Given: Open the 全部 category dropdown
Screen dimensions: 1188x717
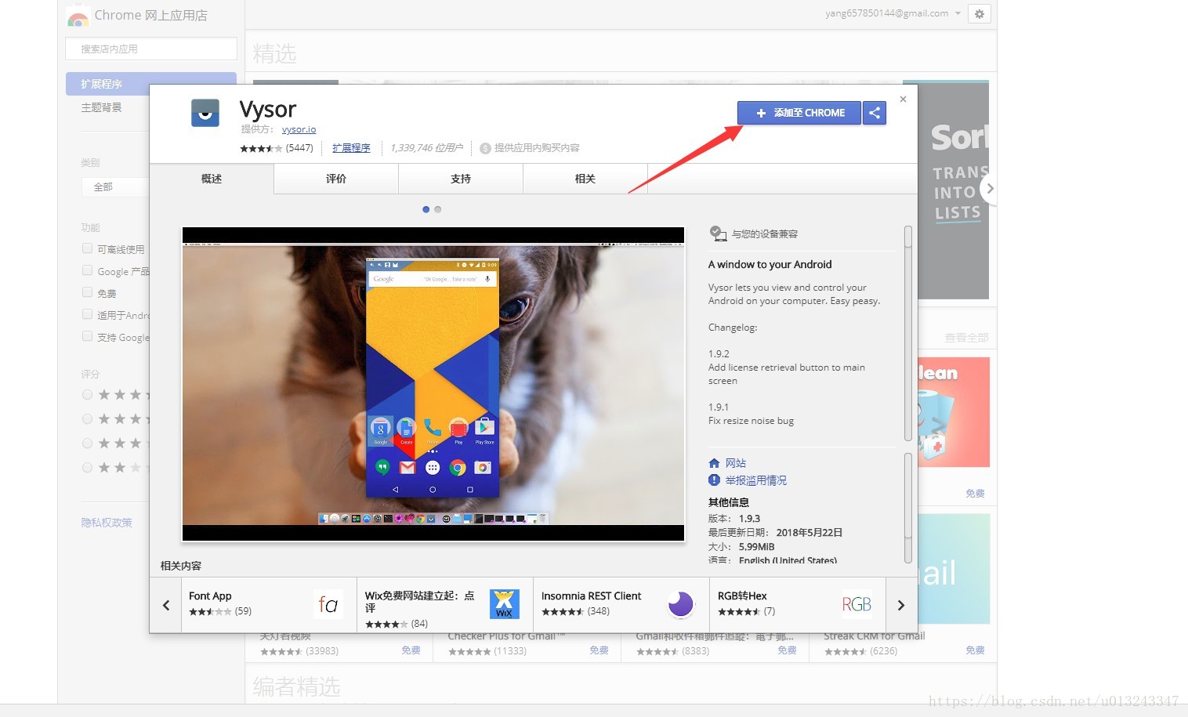Looking at the screenshot, I should pyautogui.click(x=115, y=187).
